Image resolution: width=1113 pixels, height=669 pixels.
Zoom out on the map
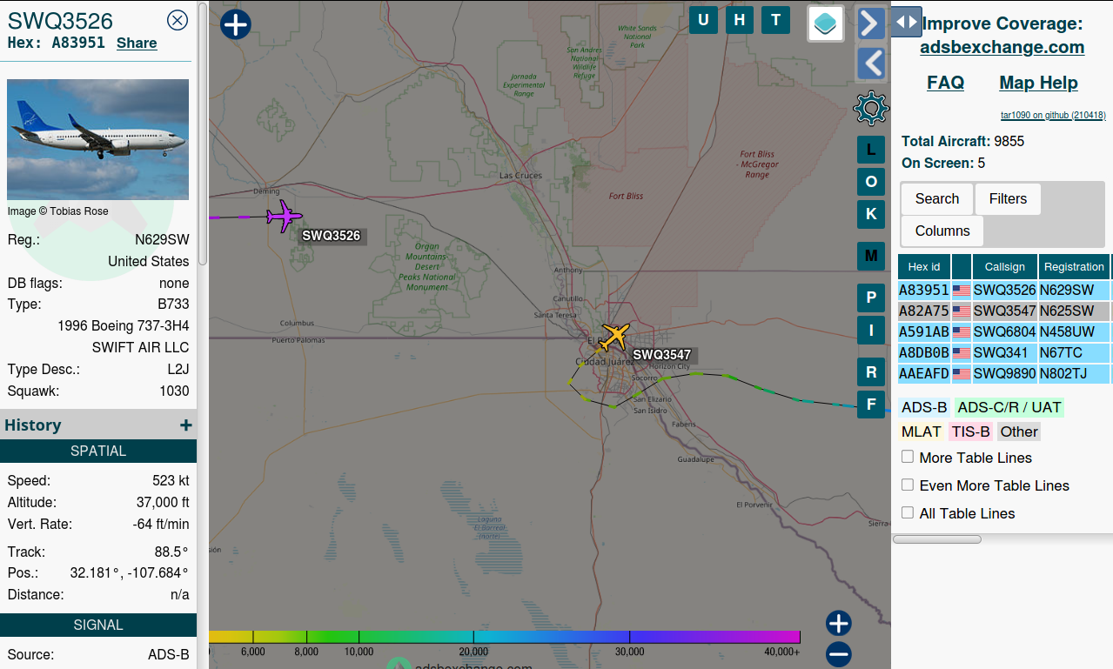pos(838,654)
